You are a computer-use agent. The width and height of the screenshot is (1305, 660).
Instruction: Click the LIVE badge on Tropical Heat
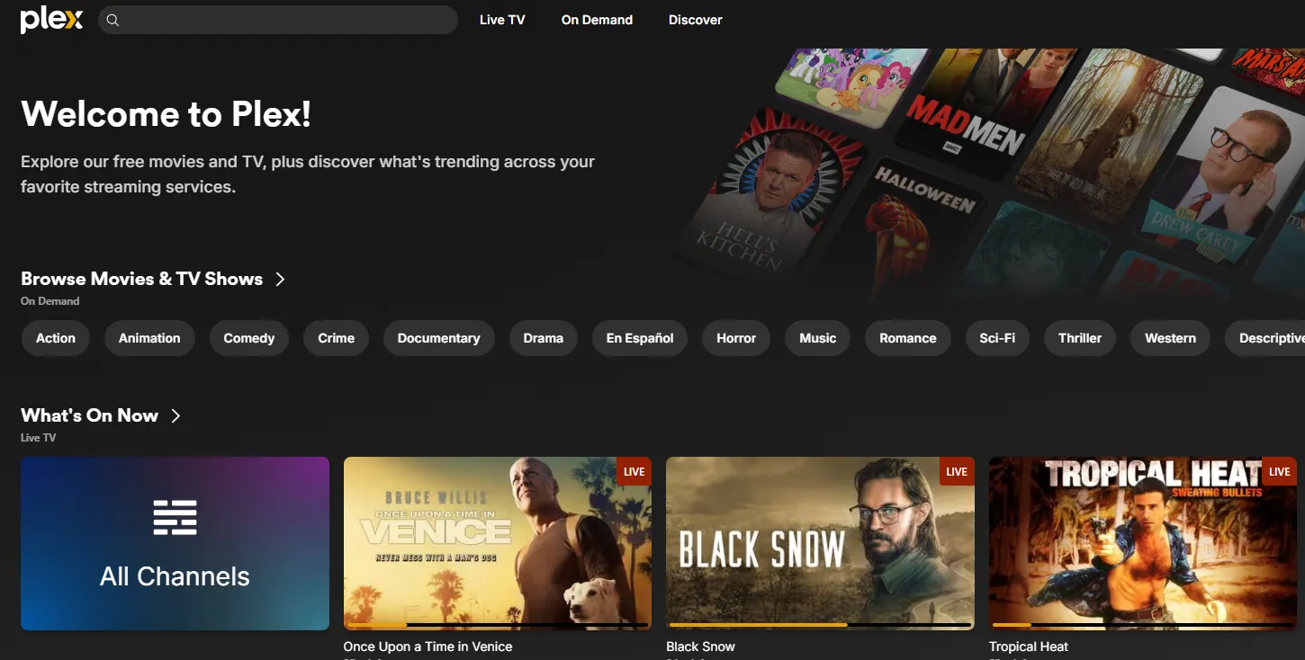click(x=1279, y=471)
